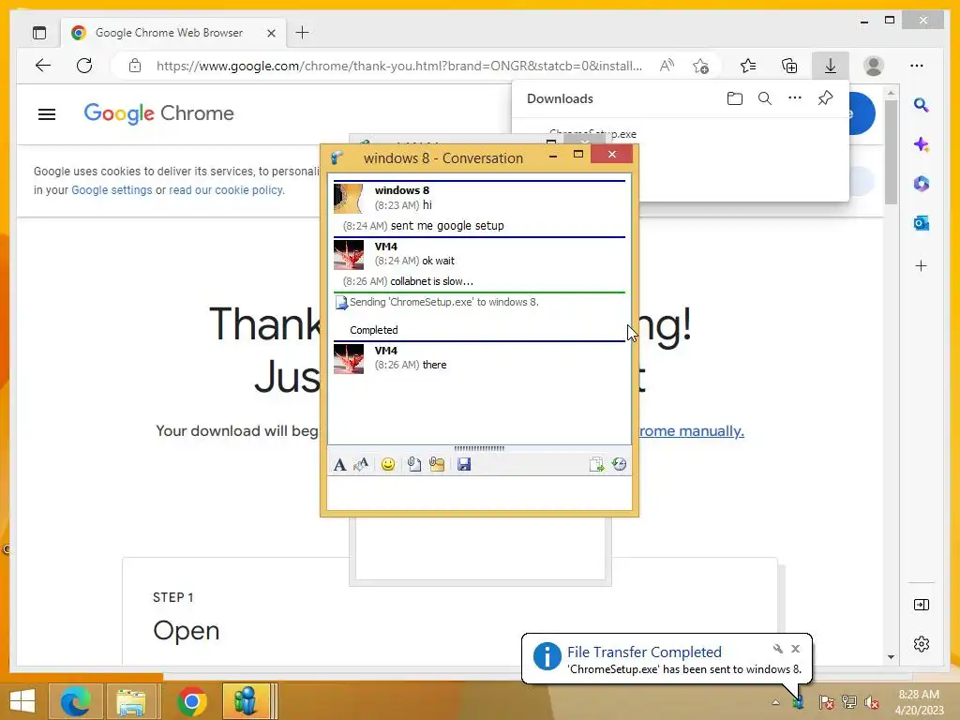Click the attach folder paperclip icon
Image resolution: width=960 pixels, height=720 pixels.
coord(437,465)
